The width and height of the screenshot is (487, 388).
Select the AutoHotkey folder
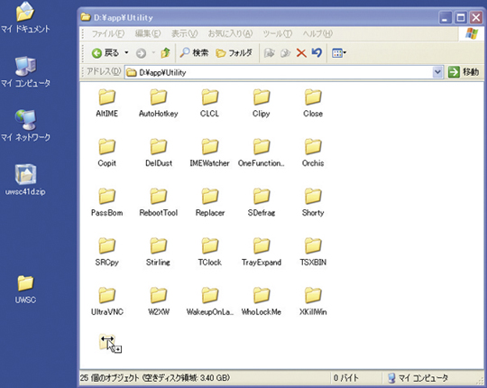[159, 103]
